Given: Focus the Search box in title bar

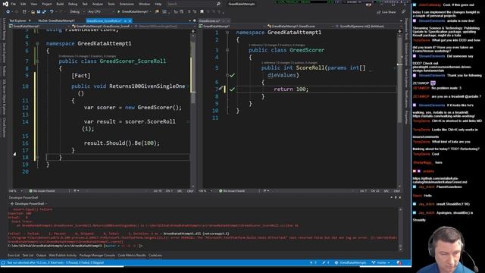Looking at the screenshot, I should (x=193, y=4).
